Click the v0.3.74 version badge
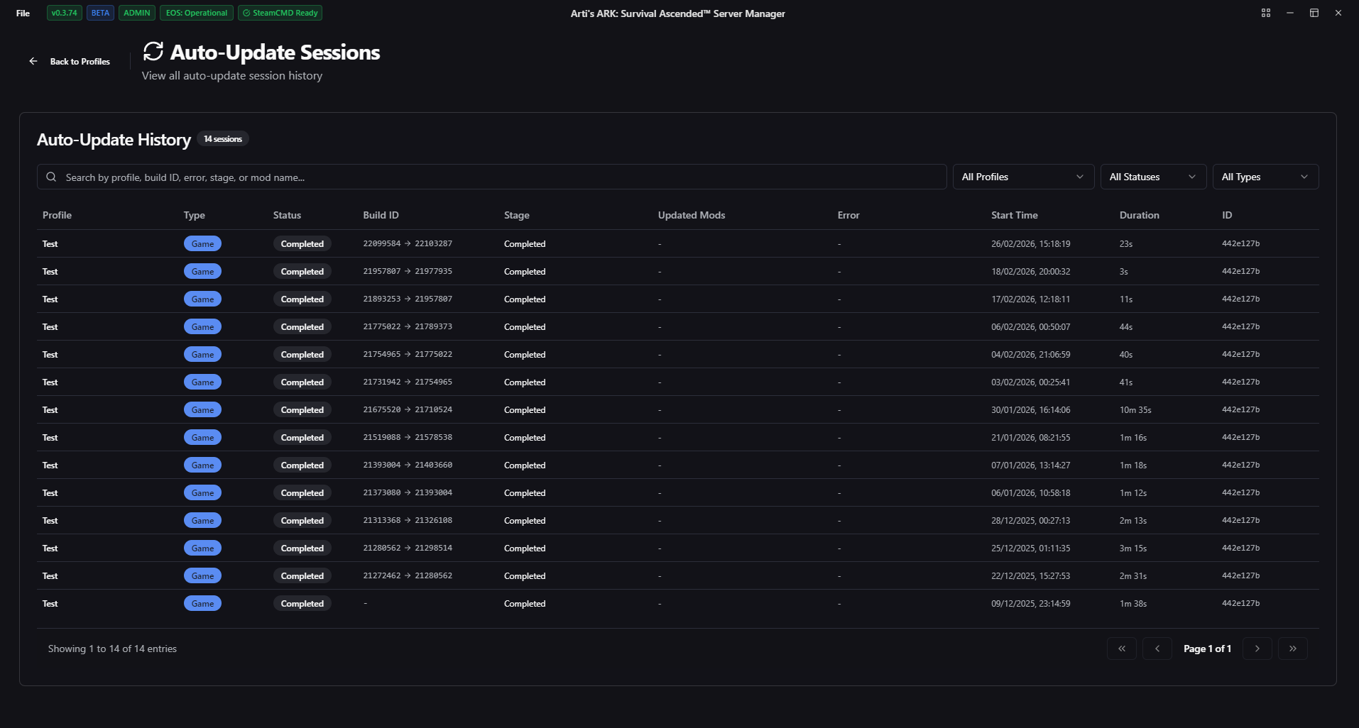Screen dimensions: 1359x728 tap(64, 13)
